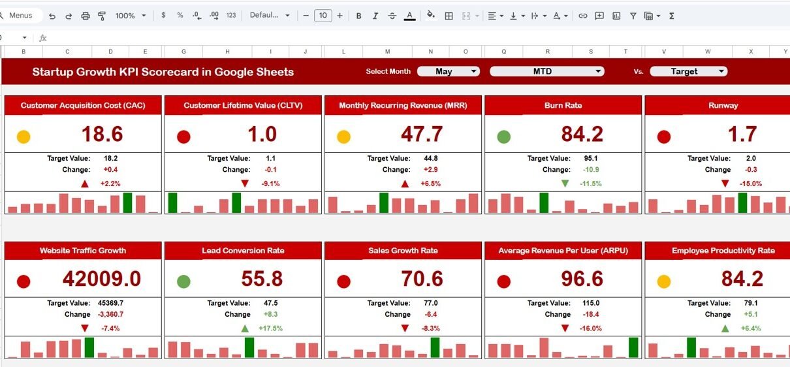Click the Create a filter icon

click(633, 16)
